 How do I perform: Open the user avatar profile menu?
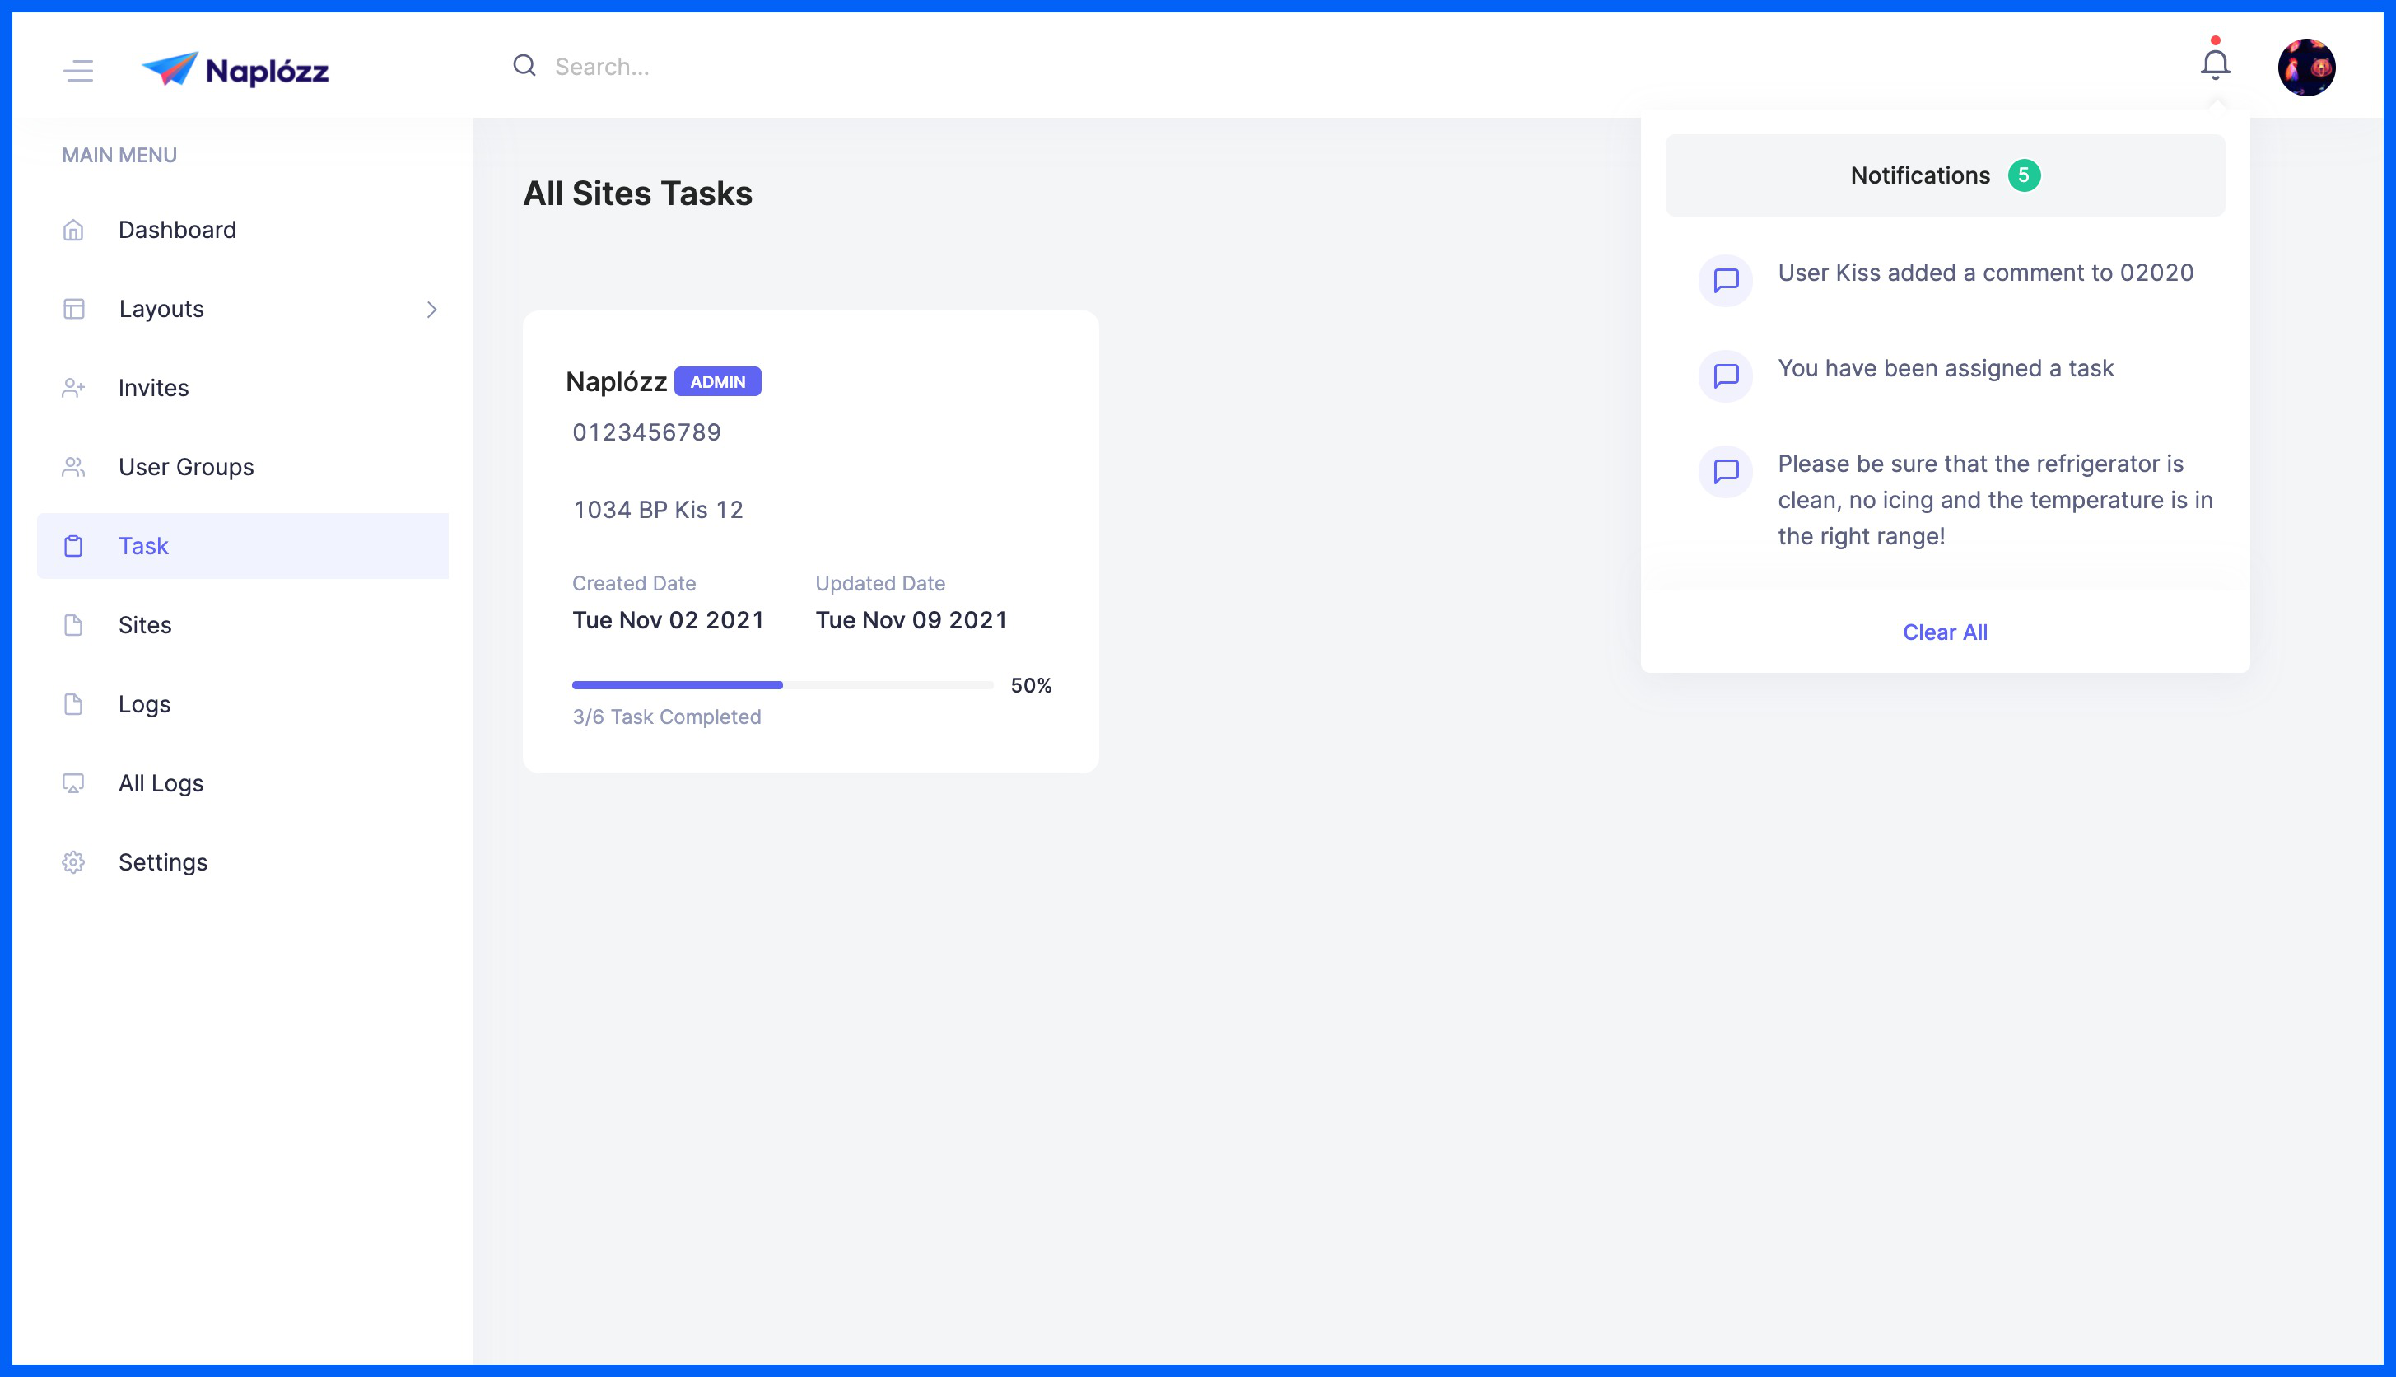pos(2306,68)
